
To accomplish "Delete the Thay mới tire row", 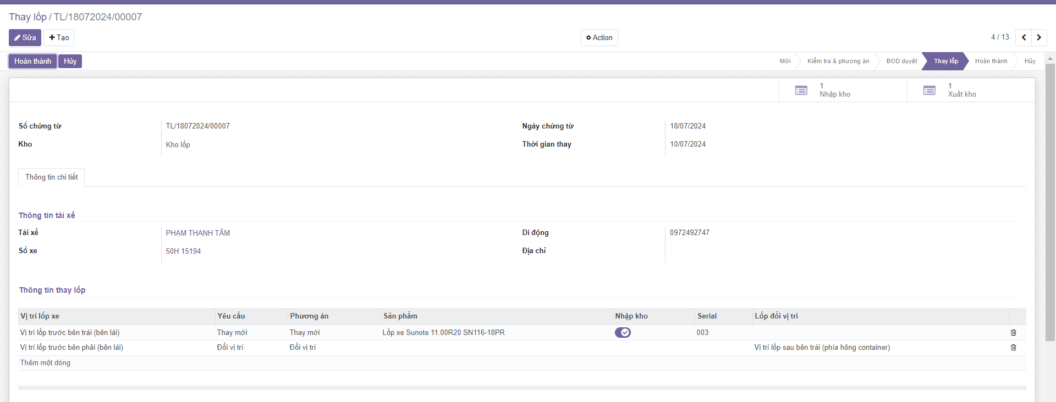I will tap(1013, 333).
